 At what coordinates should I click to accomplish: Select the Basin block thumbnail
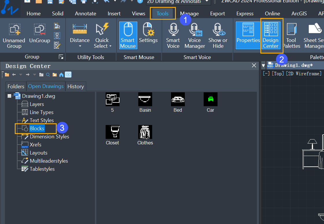(x=145, y=99)
